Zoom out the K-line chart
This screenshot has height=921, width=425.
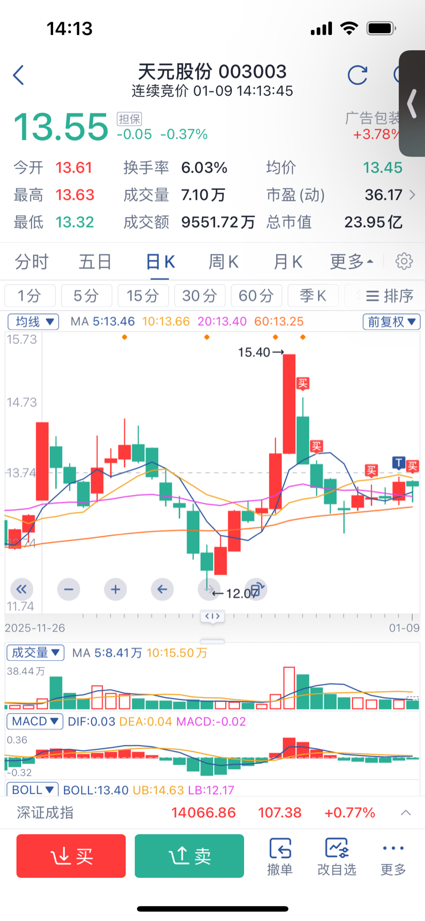pyautogui.click(x=69, y=589)
